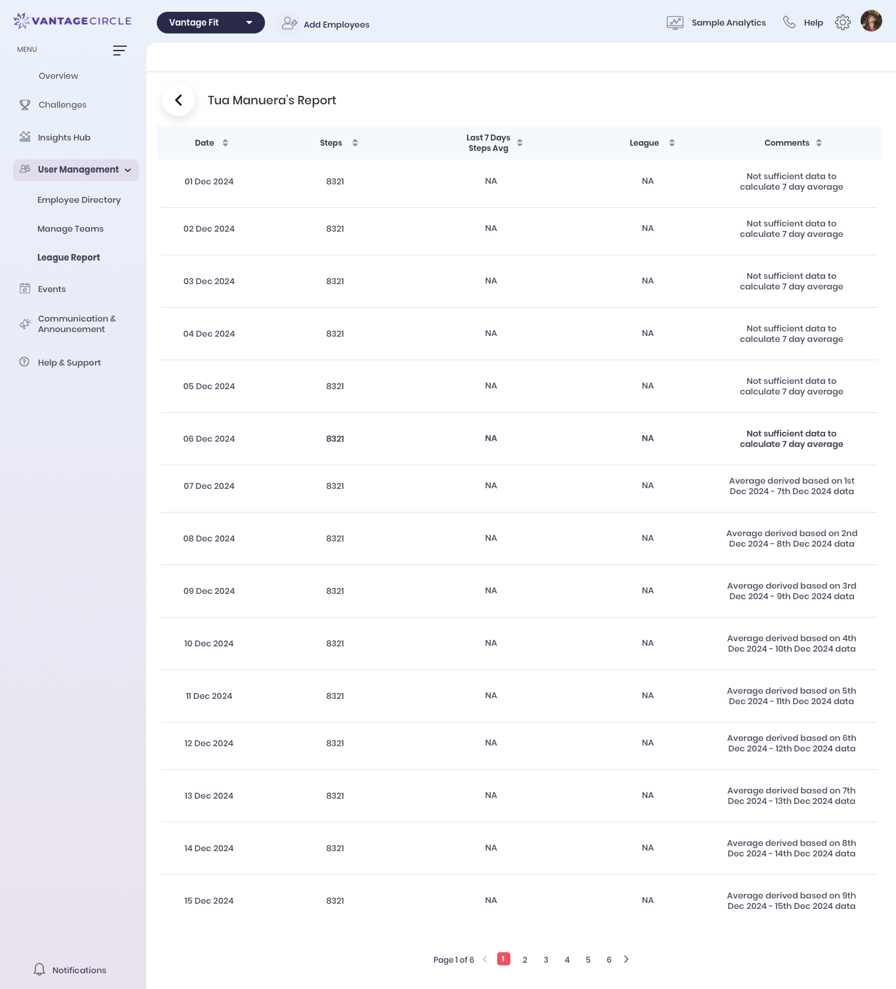The image size is (896, 989).
Task: Go to Challenges in sidebar
Action: coord(62,105)
